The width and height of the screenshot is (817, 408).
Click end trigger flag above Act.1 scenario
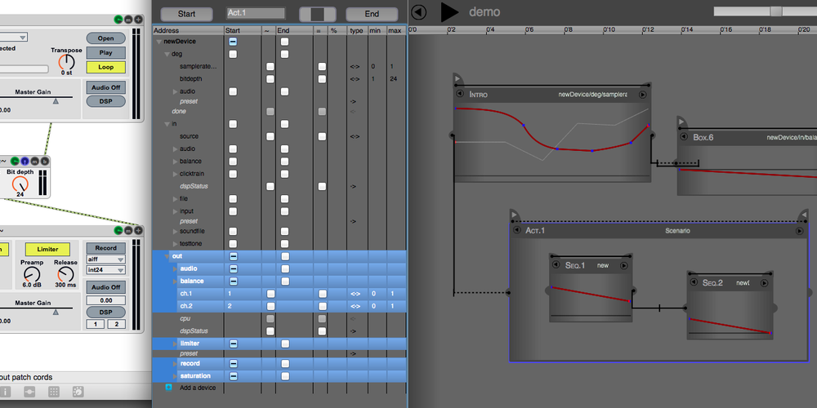click(x=803, y=215)
